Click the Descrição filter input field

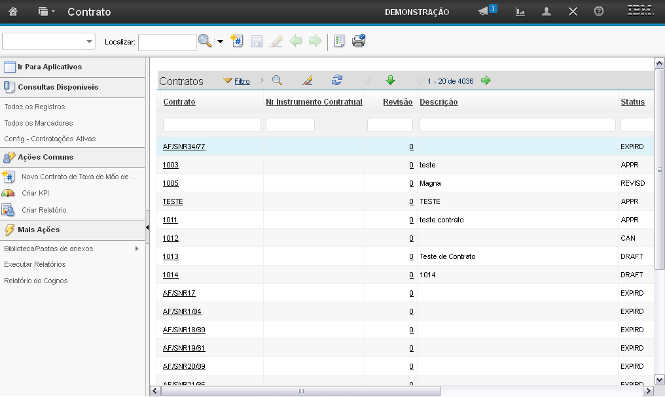[517, 125]
